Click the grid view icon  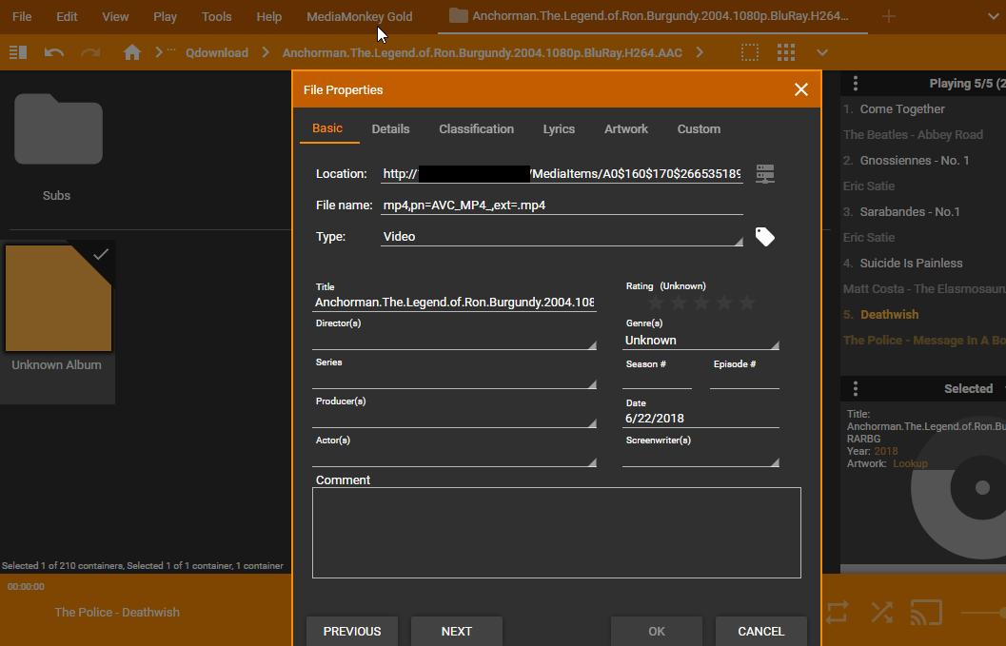785,53
